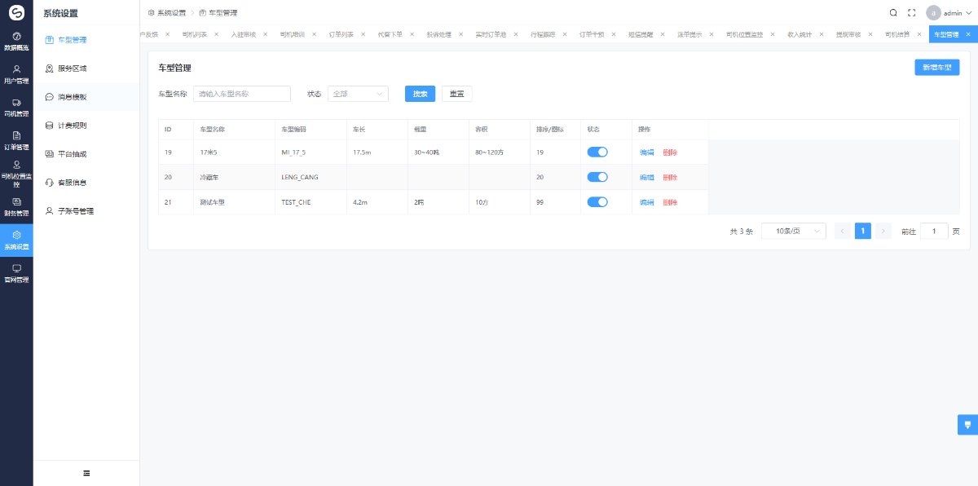This screenshot has width=978, height=486.
Task: Click the 司机管理 truck icon
Action: 16,102
